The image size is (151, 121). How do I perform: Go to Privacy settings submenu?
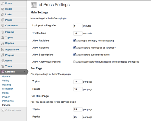point(6,97)
